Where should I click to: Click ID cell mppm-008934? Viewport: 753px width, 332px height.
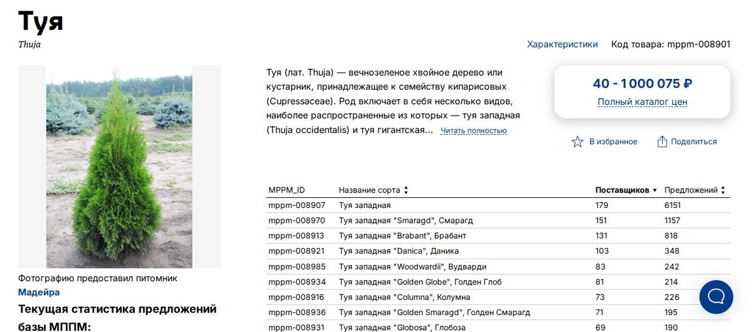(x=297, y=282)
